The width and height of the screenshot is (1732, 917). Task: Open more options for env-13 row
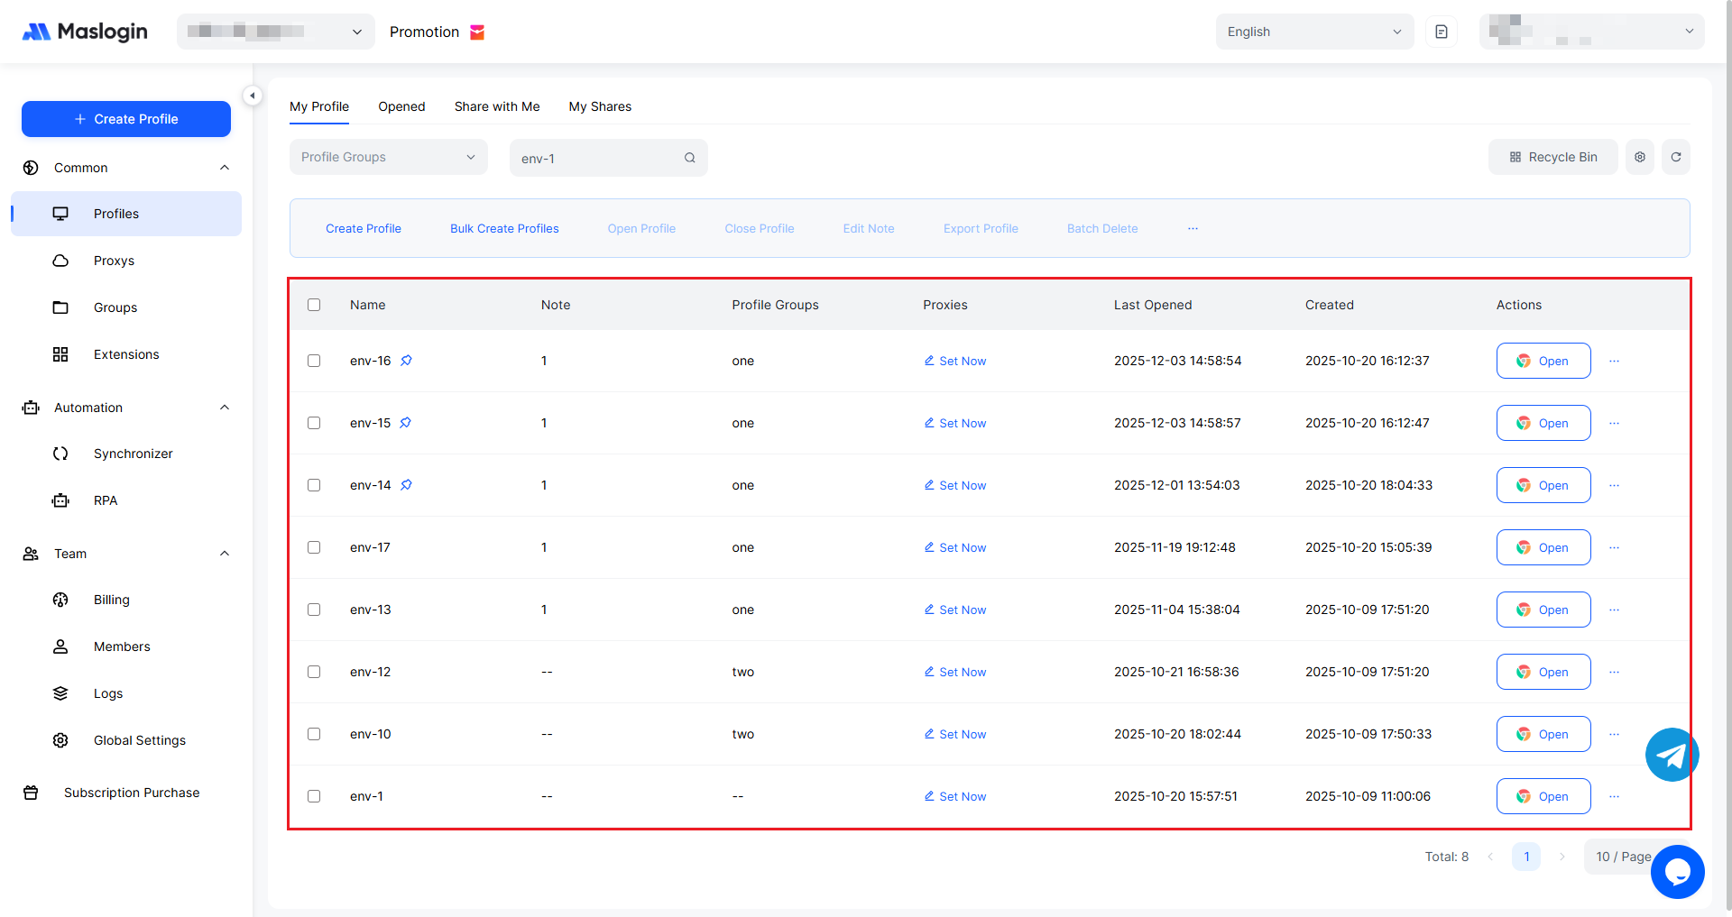[1614, 610]
